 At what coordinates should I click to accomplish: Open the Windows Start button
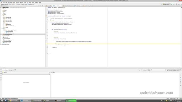(2, 101)
